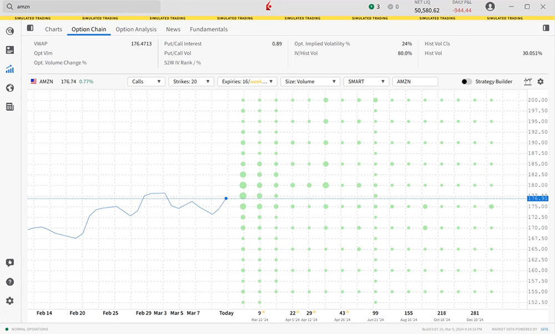Click the chart view icon beside Strategy Builder
Screen dimensions: 555x334
click(x=528, y=82)
